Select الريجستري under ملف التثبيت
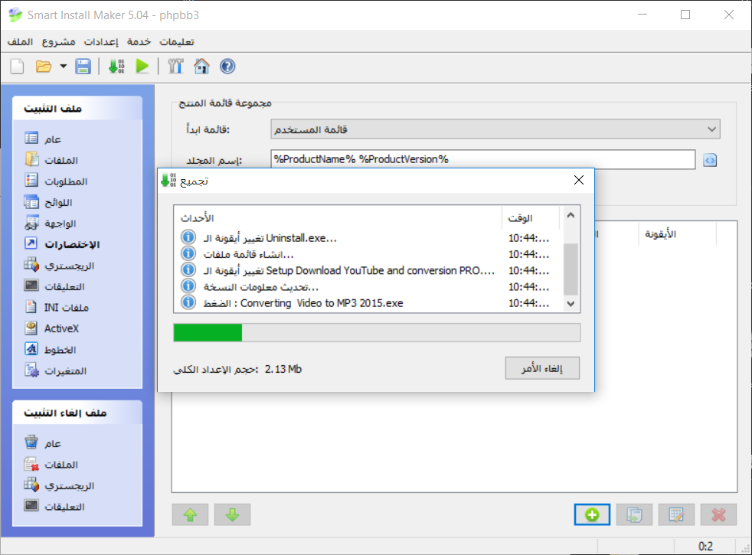Screen dimensions: 752x555 59,266
